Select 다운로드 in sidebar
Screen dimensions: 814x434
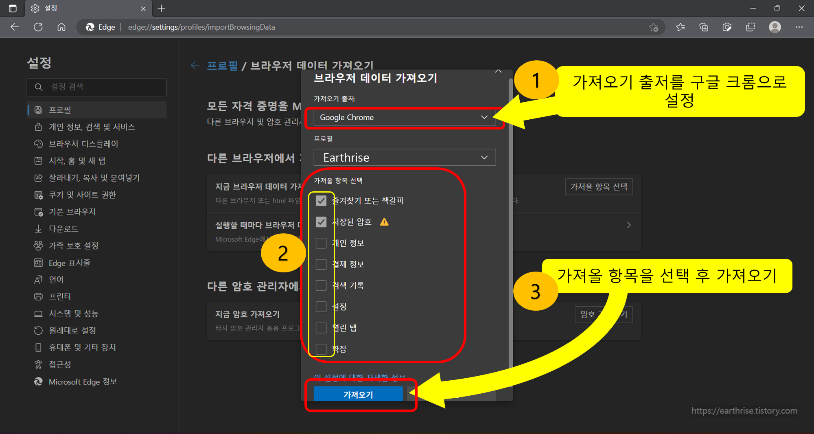(x=97, y=229)
